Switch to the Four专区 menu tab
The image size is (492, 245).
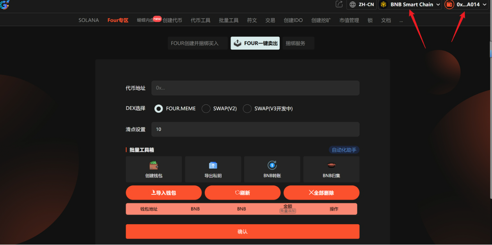coord(118,20)
